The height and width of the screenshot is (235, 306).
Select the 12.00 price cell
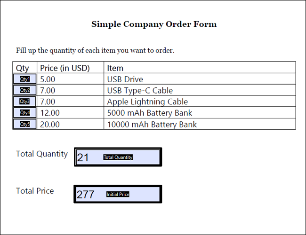point(50,113)
